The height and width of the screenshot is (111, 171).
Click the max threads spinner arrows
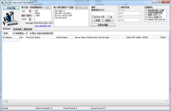click(30, 11)
